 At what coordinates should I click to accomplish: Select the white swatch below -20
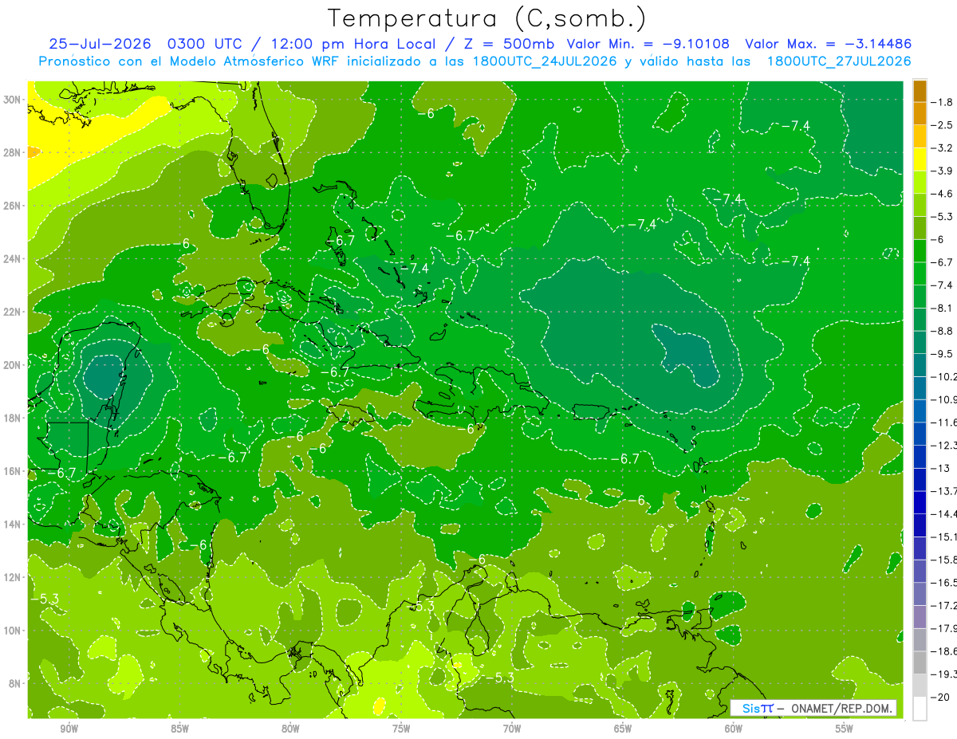[920, 709]
